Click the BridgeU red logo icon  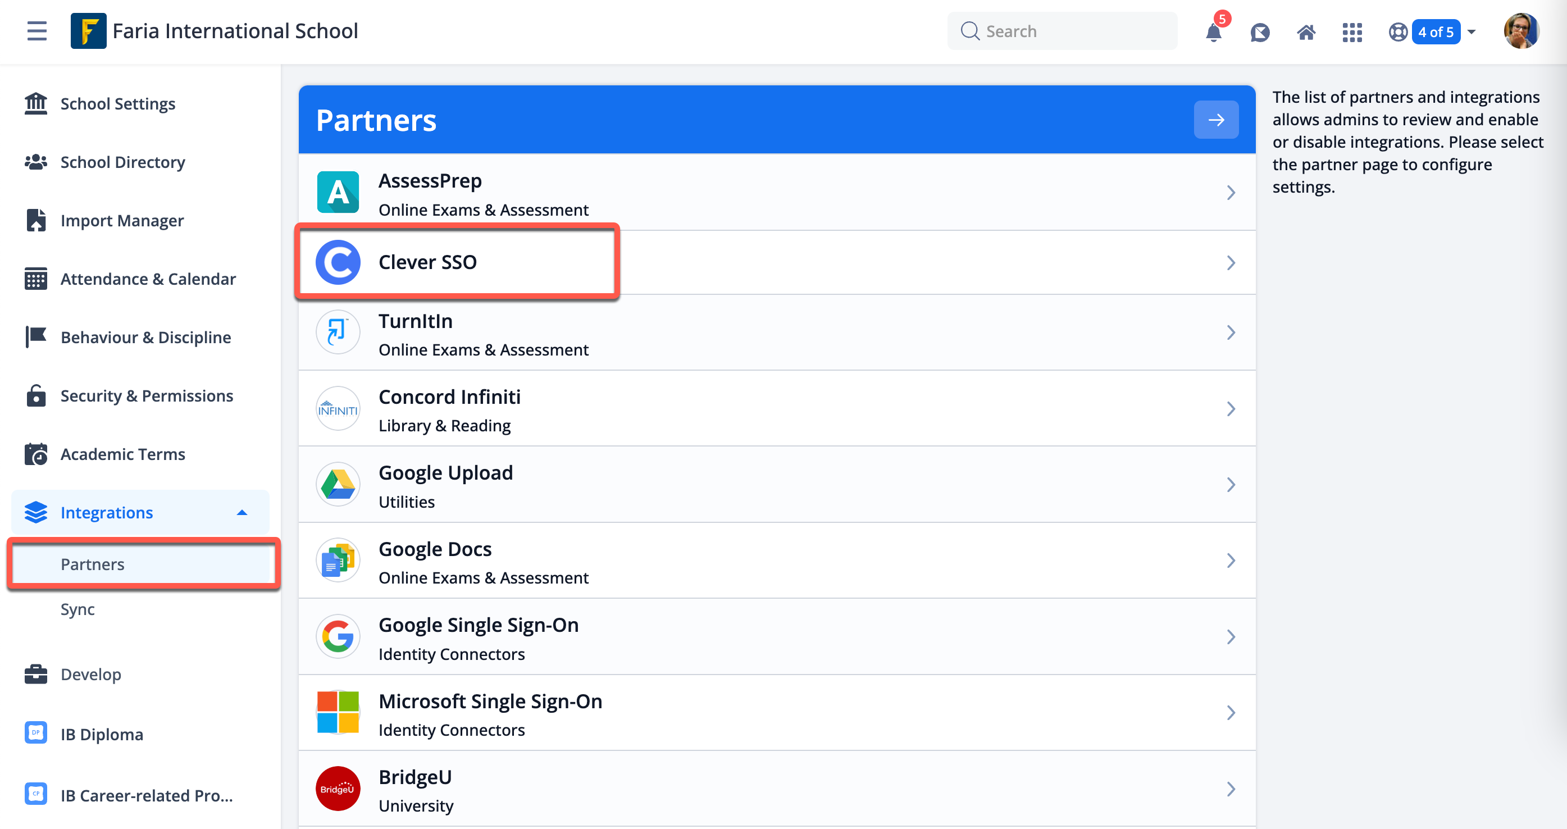pos(338,788)
